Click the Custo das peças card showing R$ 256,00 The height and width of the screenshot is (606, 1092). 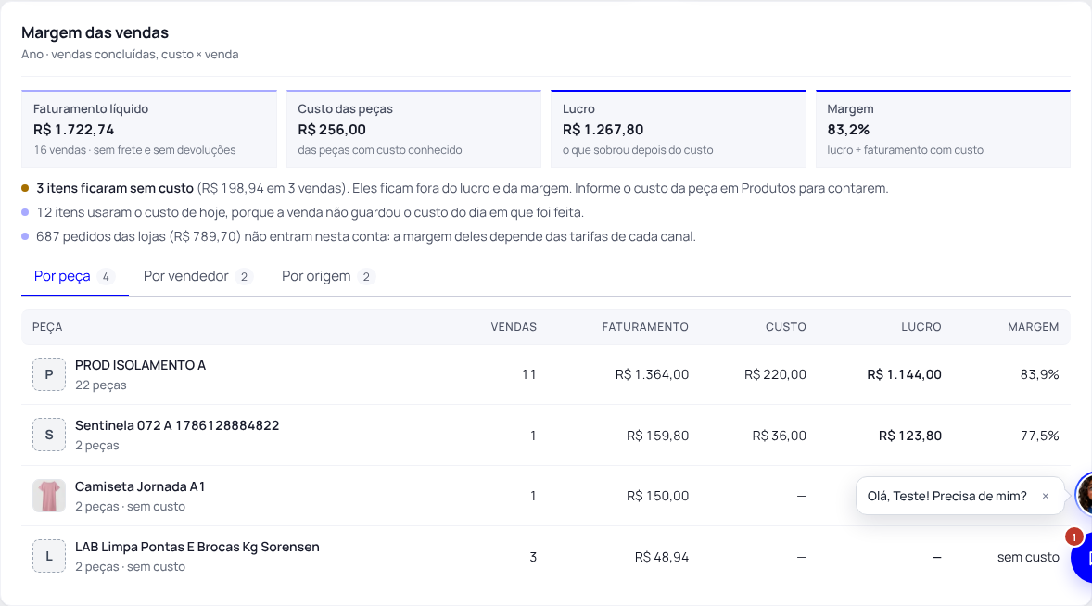(413, 129)
